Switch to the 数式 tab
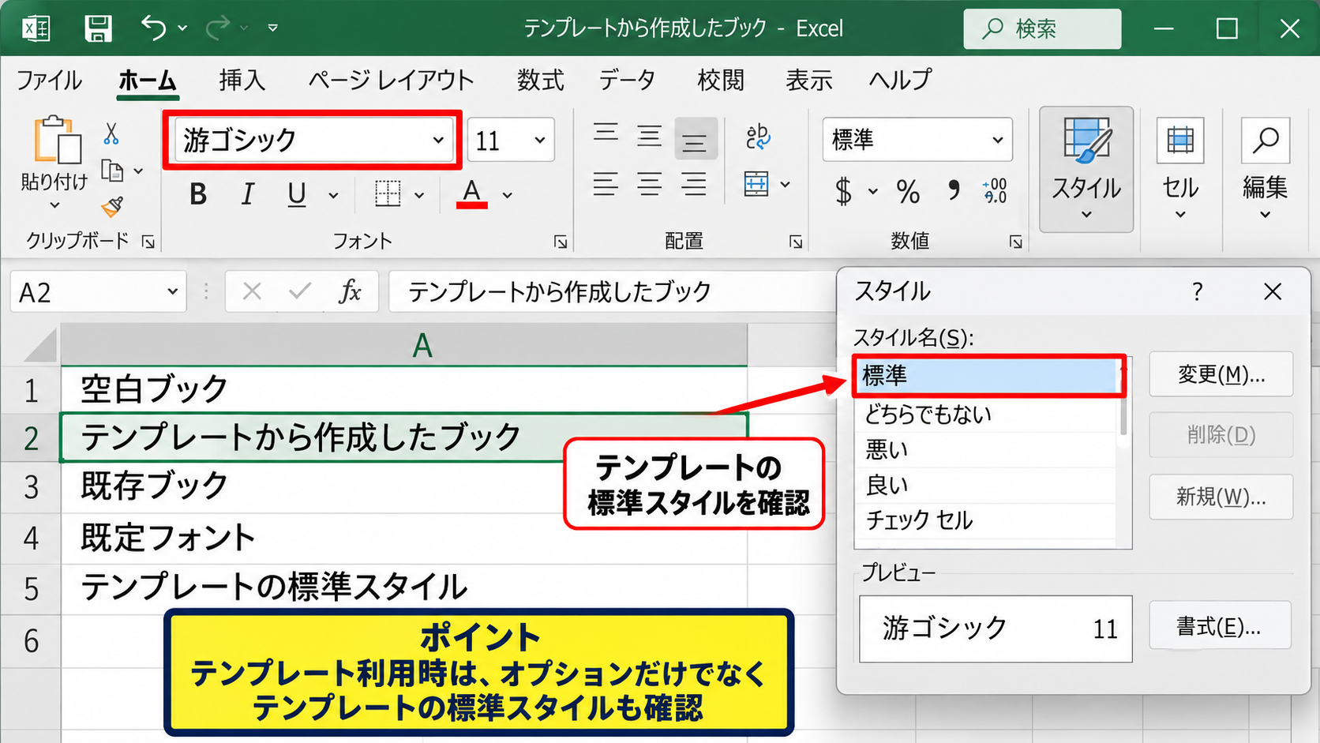The width and height of the screenshot is (1320, 743). click(x=541, y=80)
